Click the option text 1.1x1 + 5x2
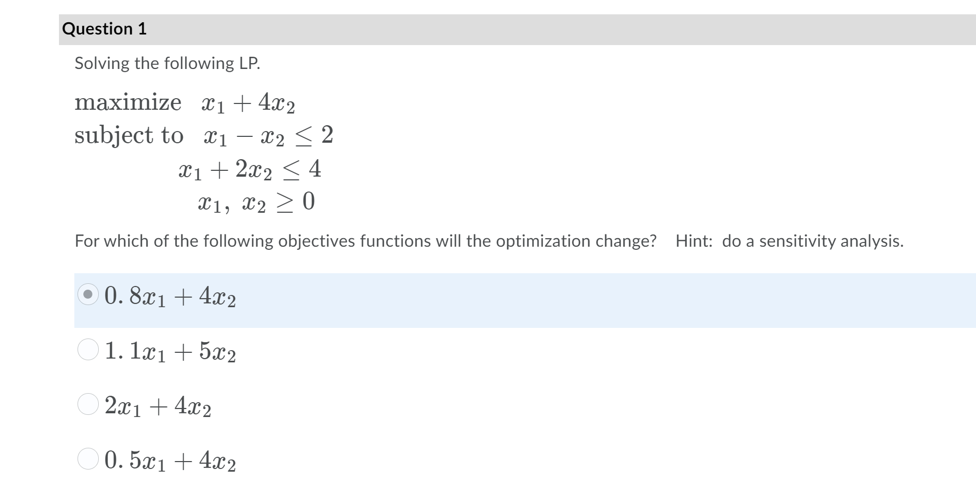 [x=170, y=351]
